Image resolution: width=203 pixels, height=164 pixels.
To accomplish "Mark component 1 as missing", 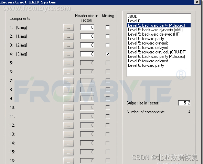I will point(108,27).
